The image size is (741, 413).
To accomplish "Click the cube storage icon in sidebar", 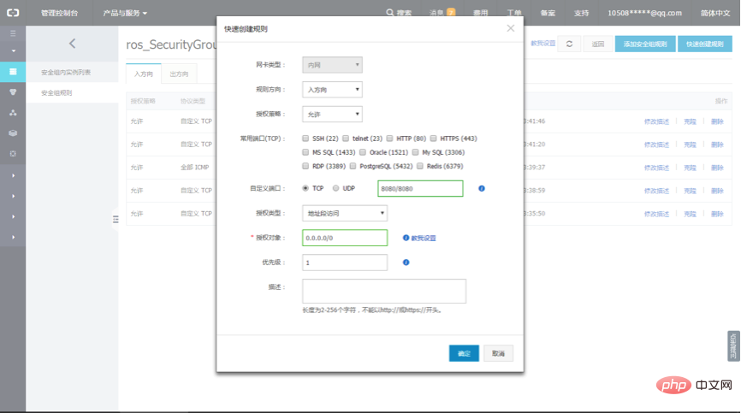I will [13, 133].
